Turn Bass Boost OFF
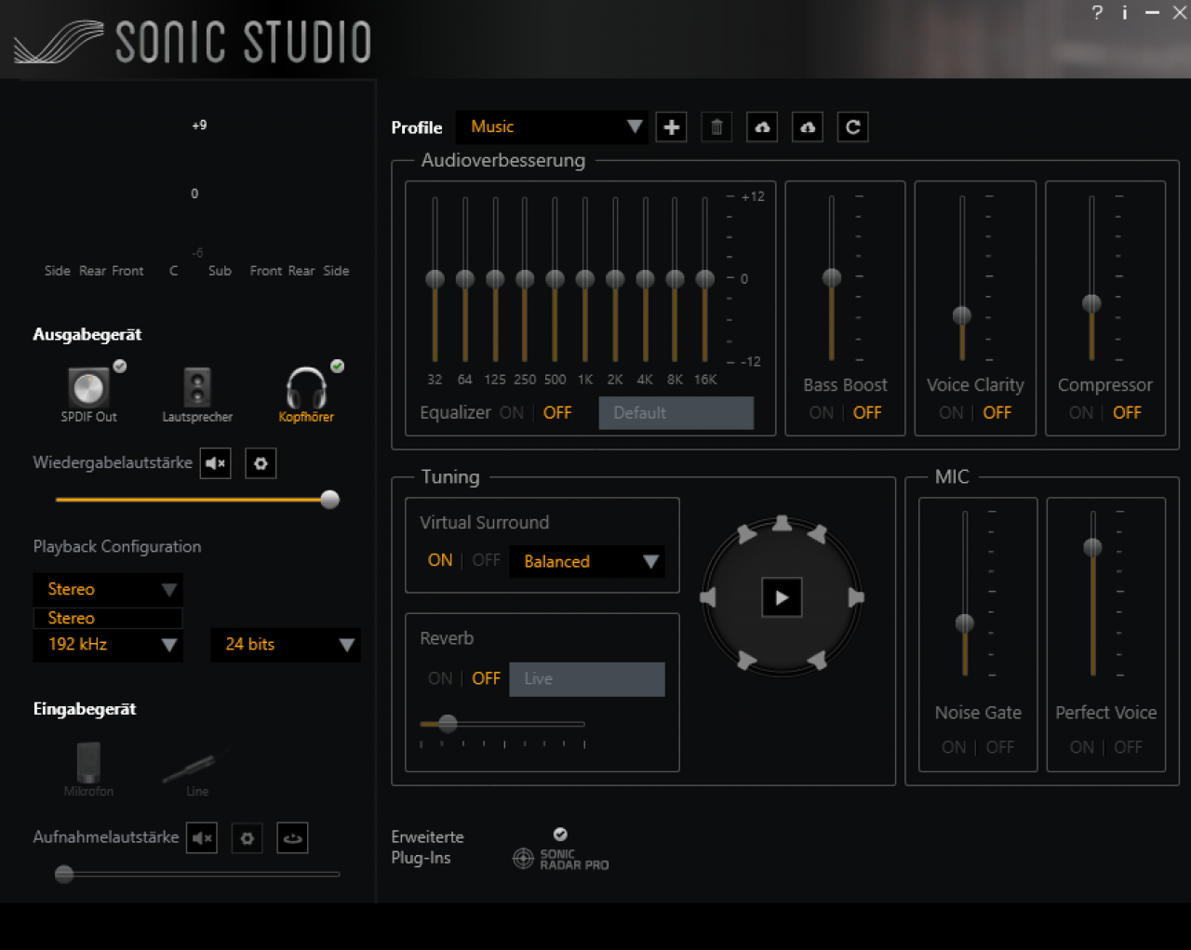The image size is (1191, 950). [867, 413]
